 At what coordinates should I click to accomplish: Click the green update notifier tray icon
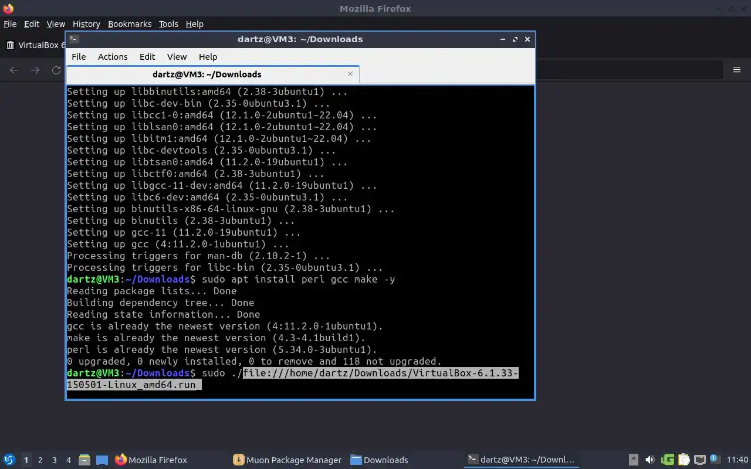[667, 460]
